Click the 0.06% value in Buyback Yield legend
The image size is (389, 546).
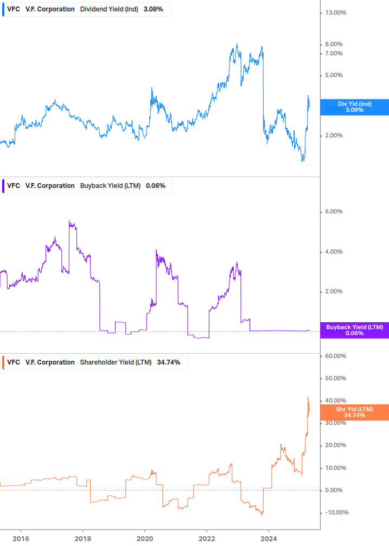156,186
